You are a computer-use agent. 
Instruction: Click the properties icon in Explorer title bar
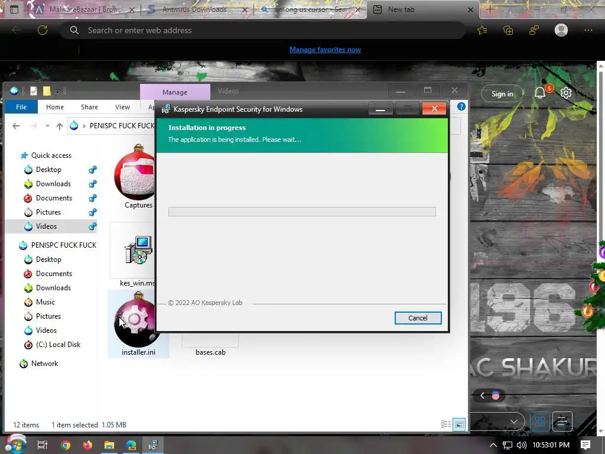[34, 91]
